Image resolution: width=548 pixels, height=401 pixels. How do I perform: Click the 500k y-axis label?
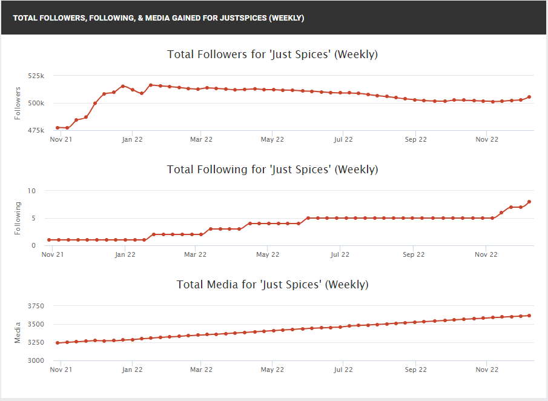point(36,103)
